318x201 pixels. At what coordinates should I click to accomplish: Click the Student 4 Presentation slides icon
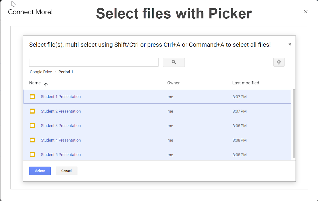(x=32, y=140)
